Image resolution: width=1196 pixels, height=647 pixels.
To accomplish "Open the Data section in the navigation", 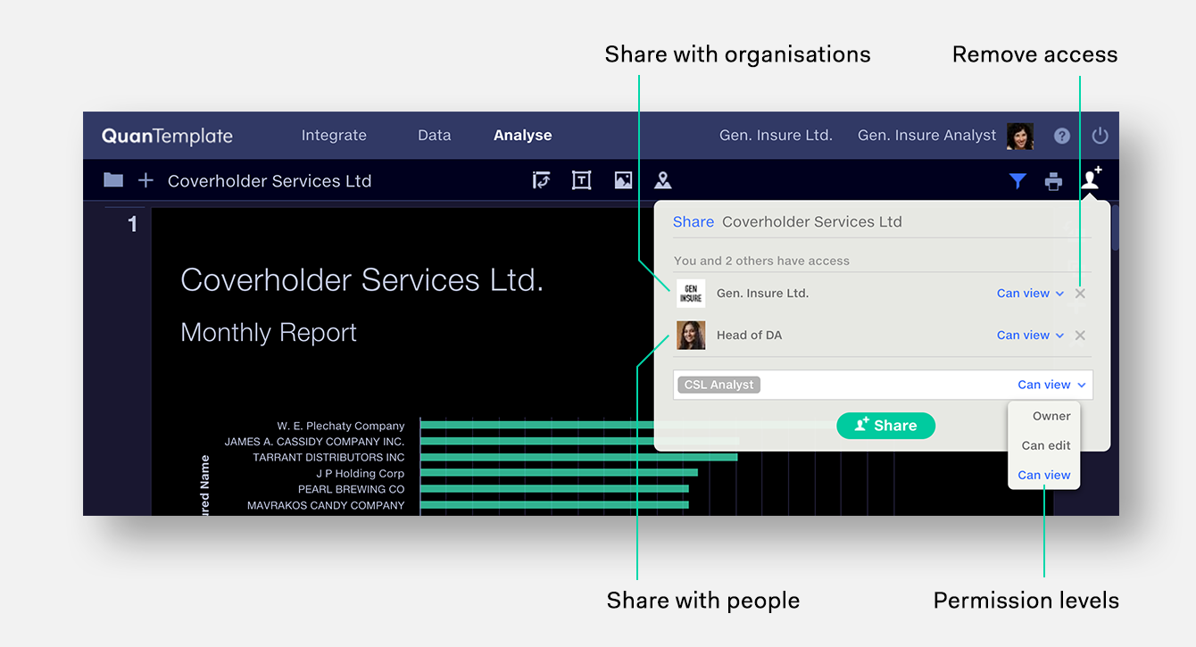I will 435,136.
